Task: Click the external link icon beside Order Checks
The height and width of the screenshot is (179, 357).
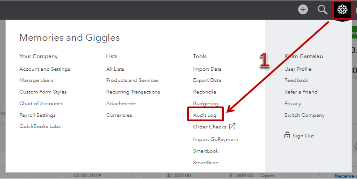Action: click(232, 126)
